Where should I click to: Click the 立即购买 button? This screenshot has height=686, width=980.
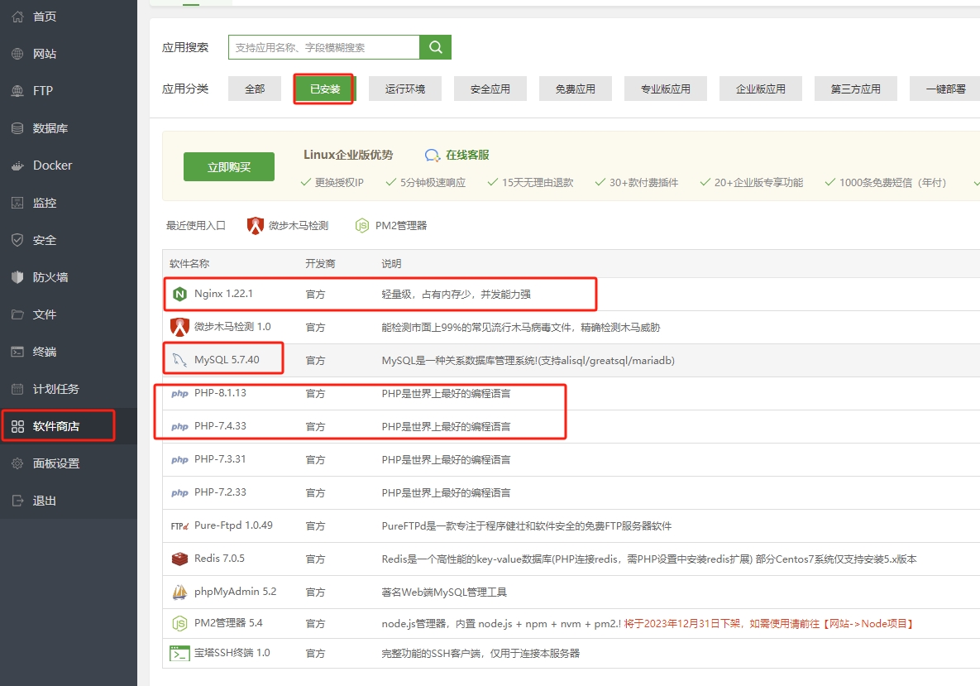tap(229, 166)
